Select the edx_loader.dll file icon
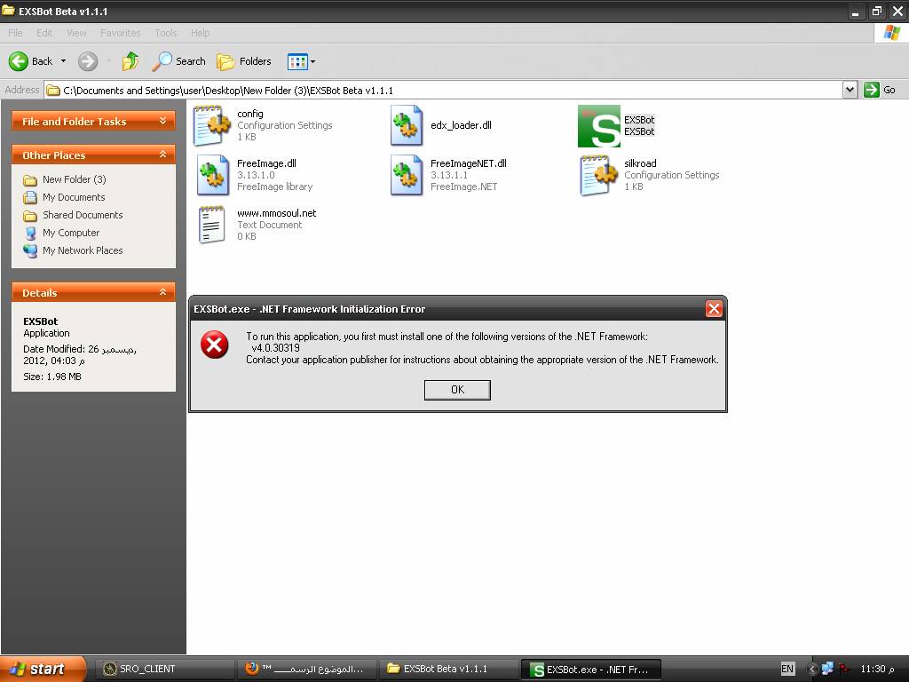This screenshot has height=682, width=909. (407, 125)
